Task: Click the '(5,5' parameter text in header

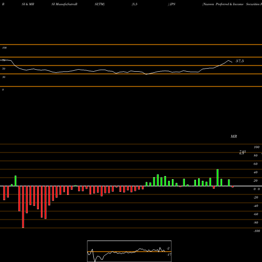Action: click(x=135, y=4)
